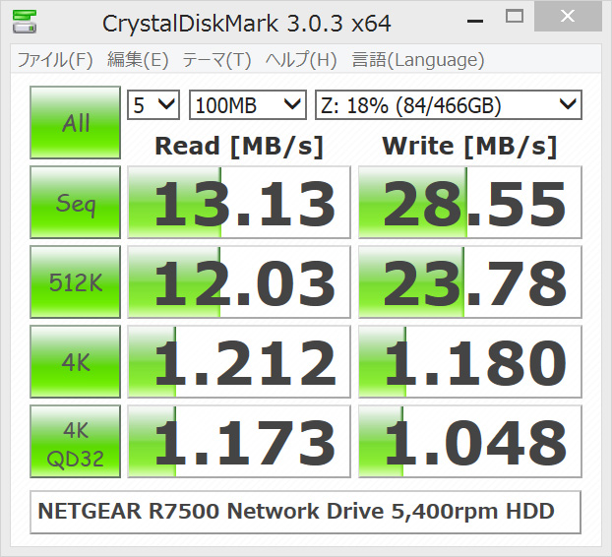Open the ヘルプ(H) menu
The height and width of the screenshot is (557, 612).
coord(301,60)
